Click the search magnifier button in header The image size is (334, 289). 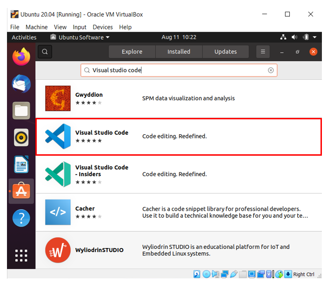45,52
